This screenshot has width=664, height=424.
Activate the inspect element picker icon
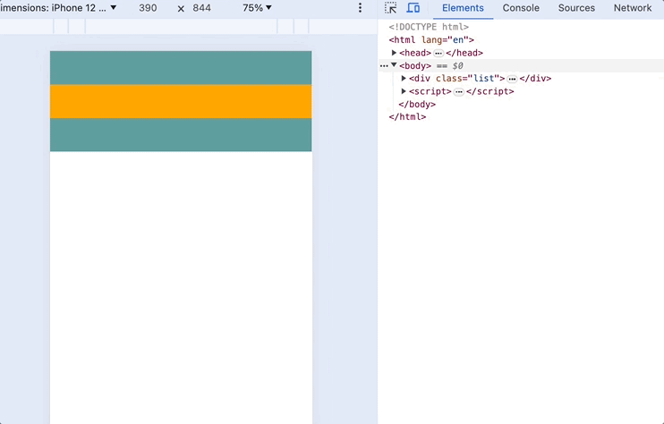(x=390, y=8)
